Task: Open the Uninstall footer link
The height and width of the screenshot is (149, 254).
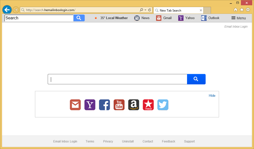Action: (128, 141)
